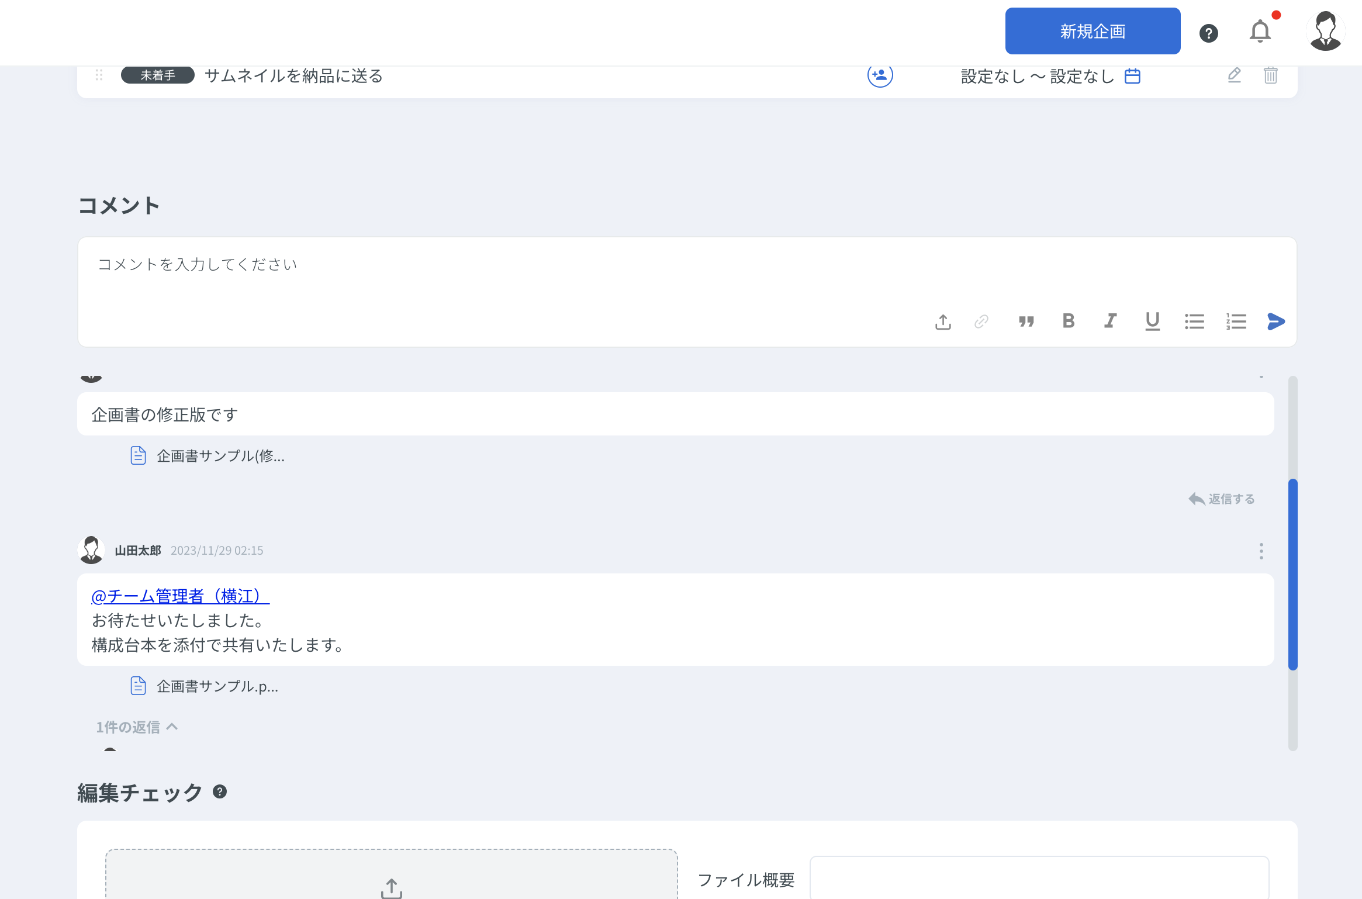Insert a link in the comment editor

(981, 321)
